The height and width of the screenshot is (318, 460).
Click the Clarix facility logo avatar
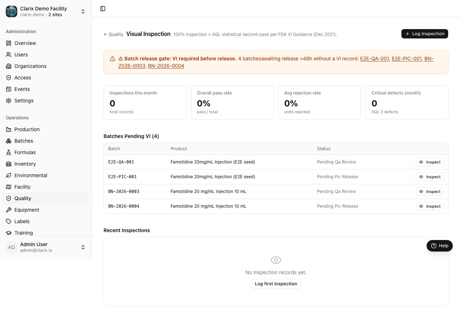click(x=11, y=11)
